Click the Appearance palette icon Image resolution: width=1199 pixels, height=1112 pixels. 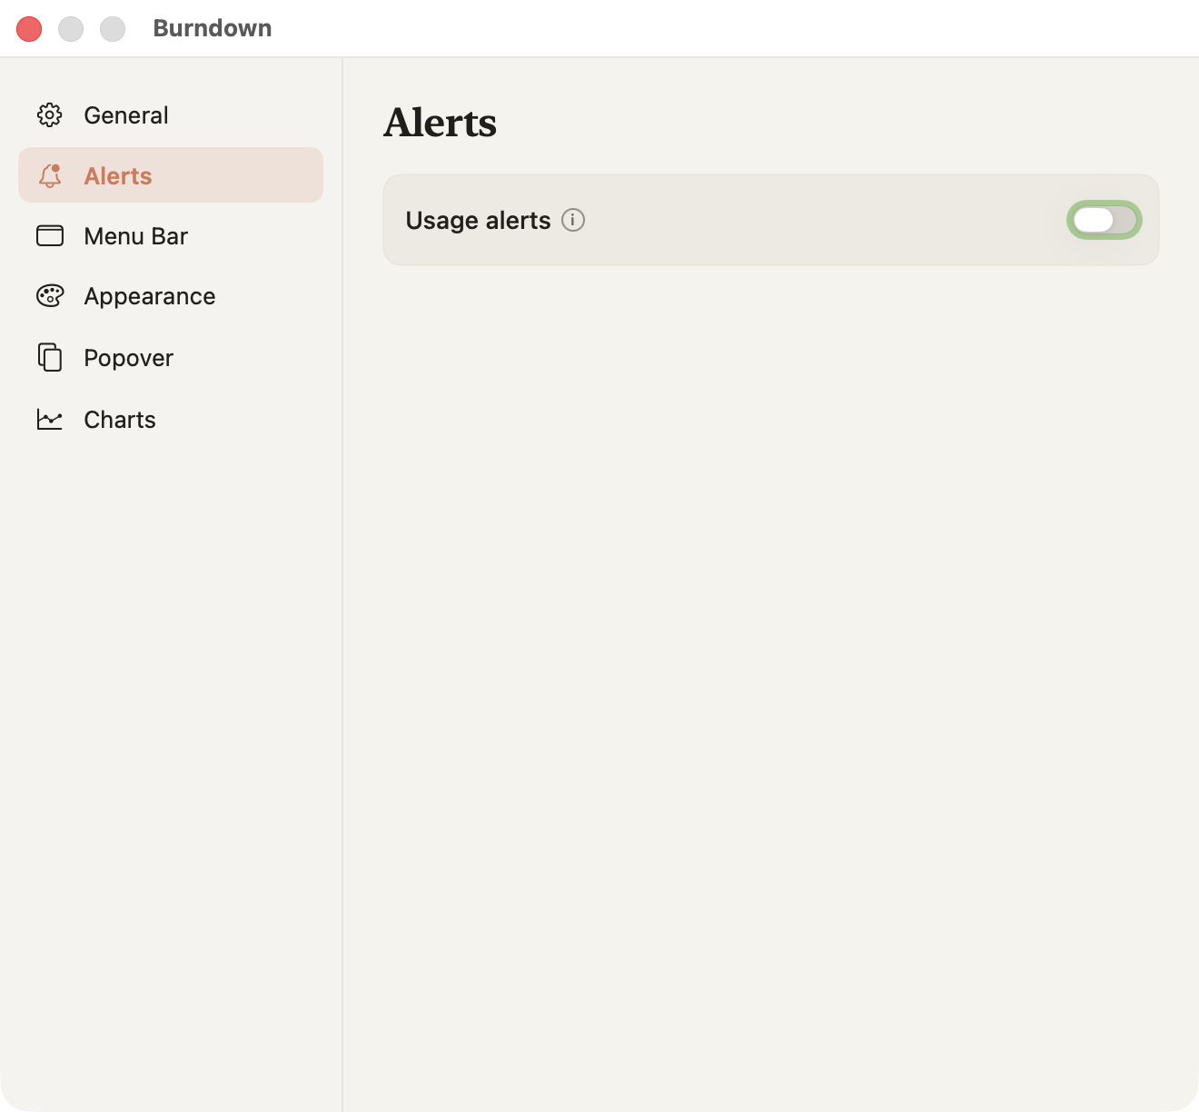(50, 296)
